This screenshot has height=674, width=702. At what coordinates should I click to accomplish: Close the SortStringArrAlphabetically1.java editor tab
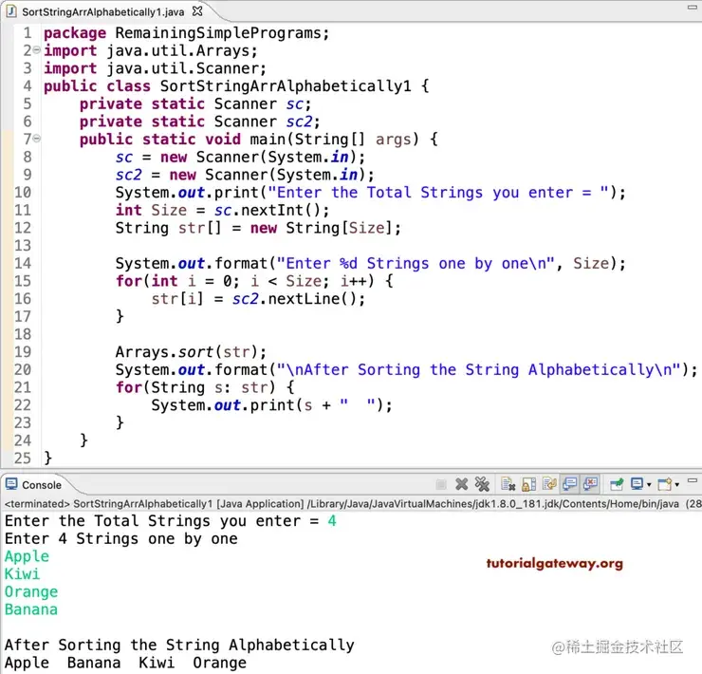[197, 10]
